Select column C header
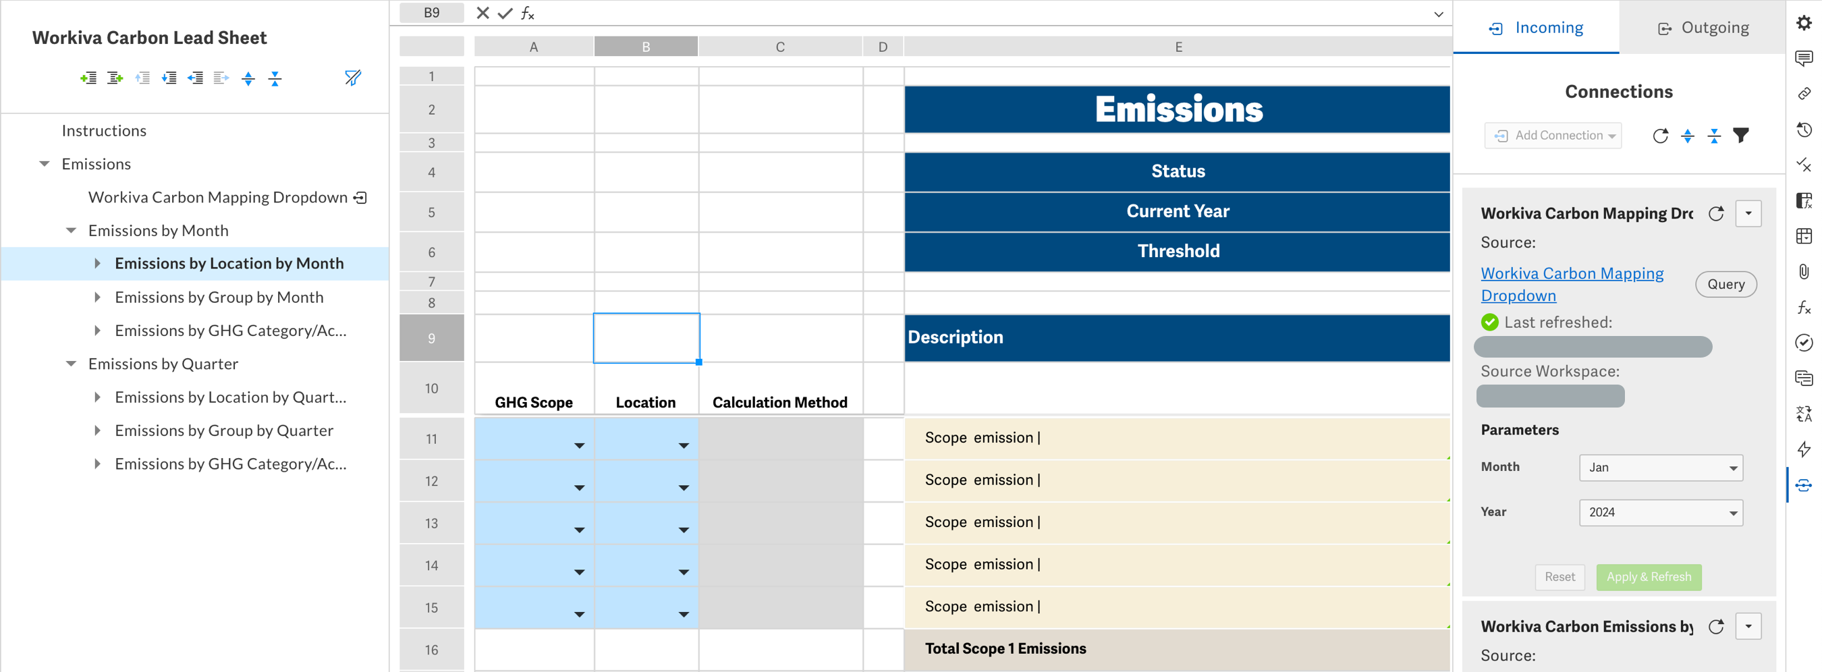 point(780,47)
